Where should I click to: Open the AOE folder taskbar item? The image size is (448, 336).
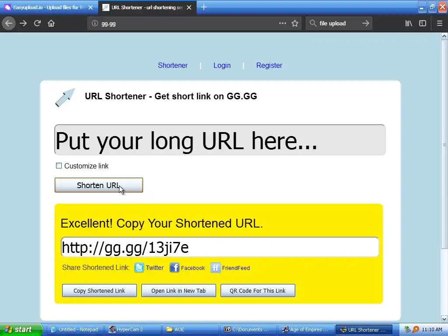(x=190, y=329)
